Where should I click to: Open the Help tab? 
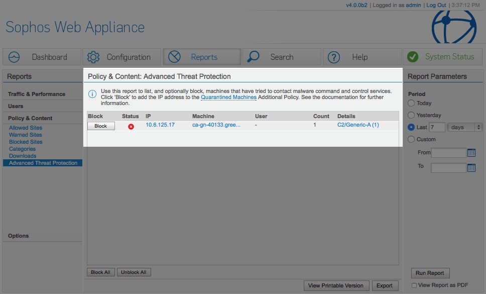point(361,57)
